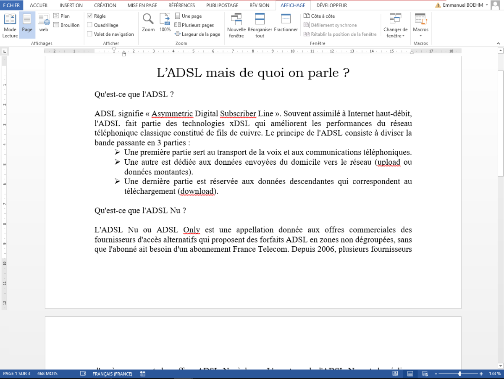Uncheck the Règle checkbox
Image resolution: width=504 pixels, height=379 pixels.
[89, 16]
